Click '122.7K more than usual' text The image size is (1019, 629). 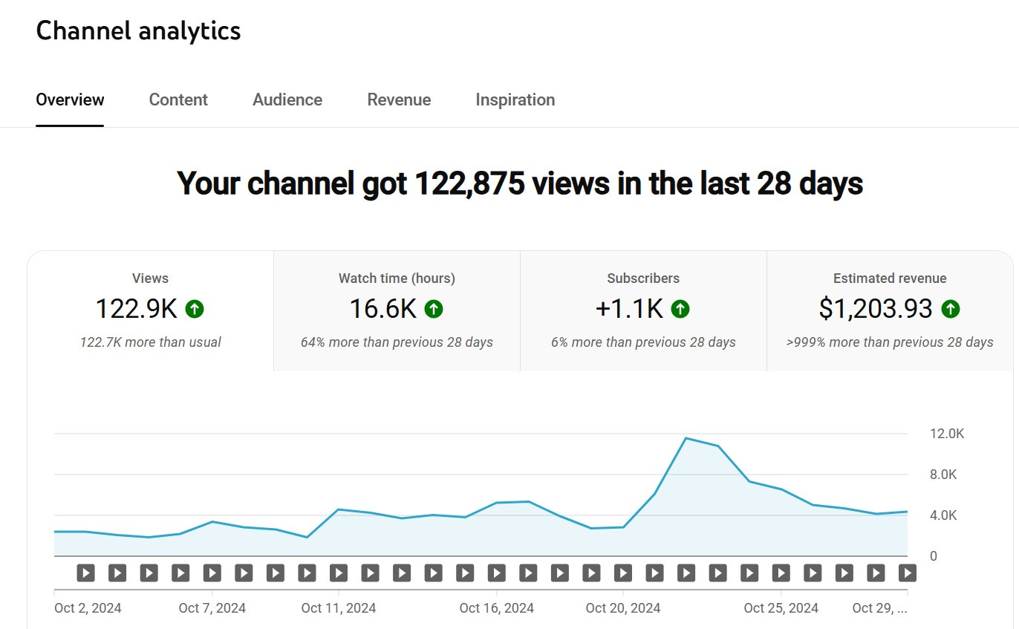coord(151,342)
